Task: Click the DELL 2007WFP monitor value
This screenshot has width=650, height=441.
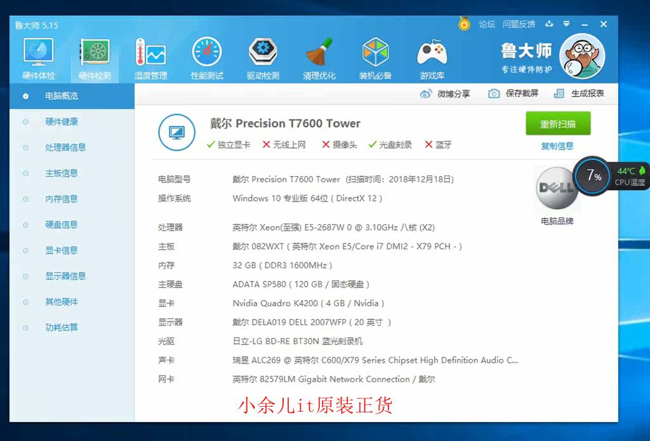Action: [x=312, y=322]
